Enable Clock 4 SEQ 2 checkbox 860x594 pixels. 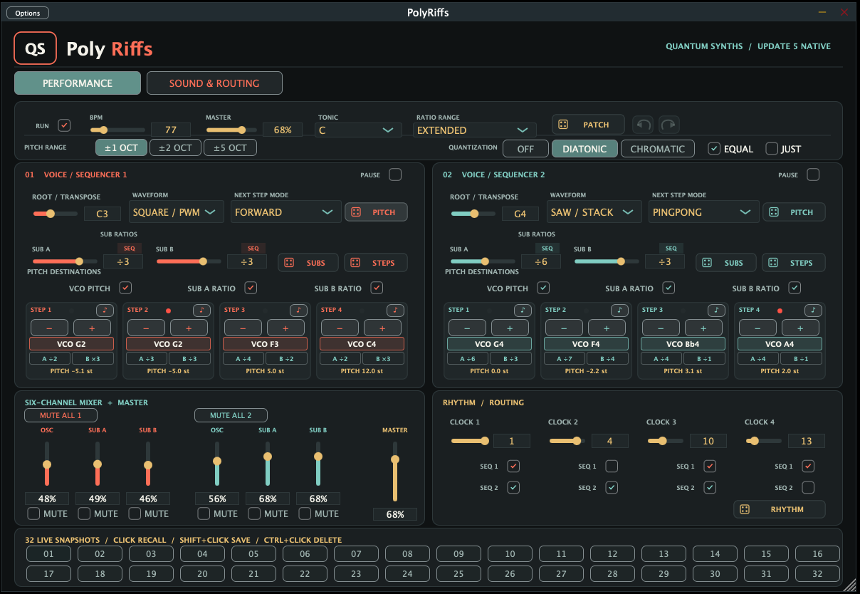click(x=808, y=488)
